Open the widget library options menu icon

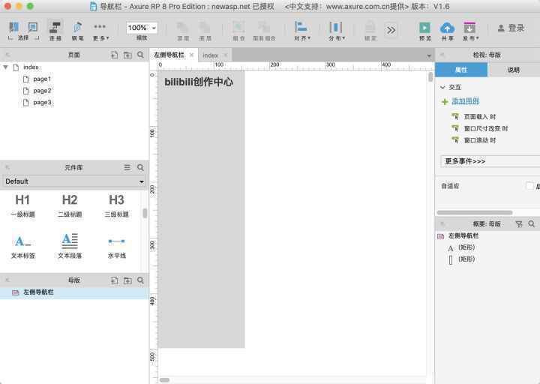coord(127,167)
